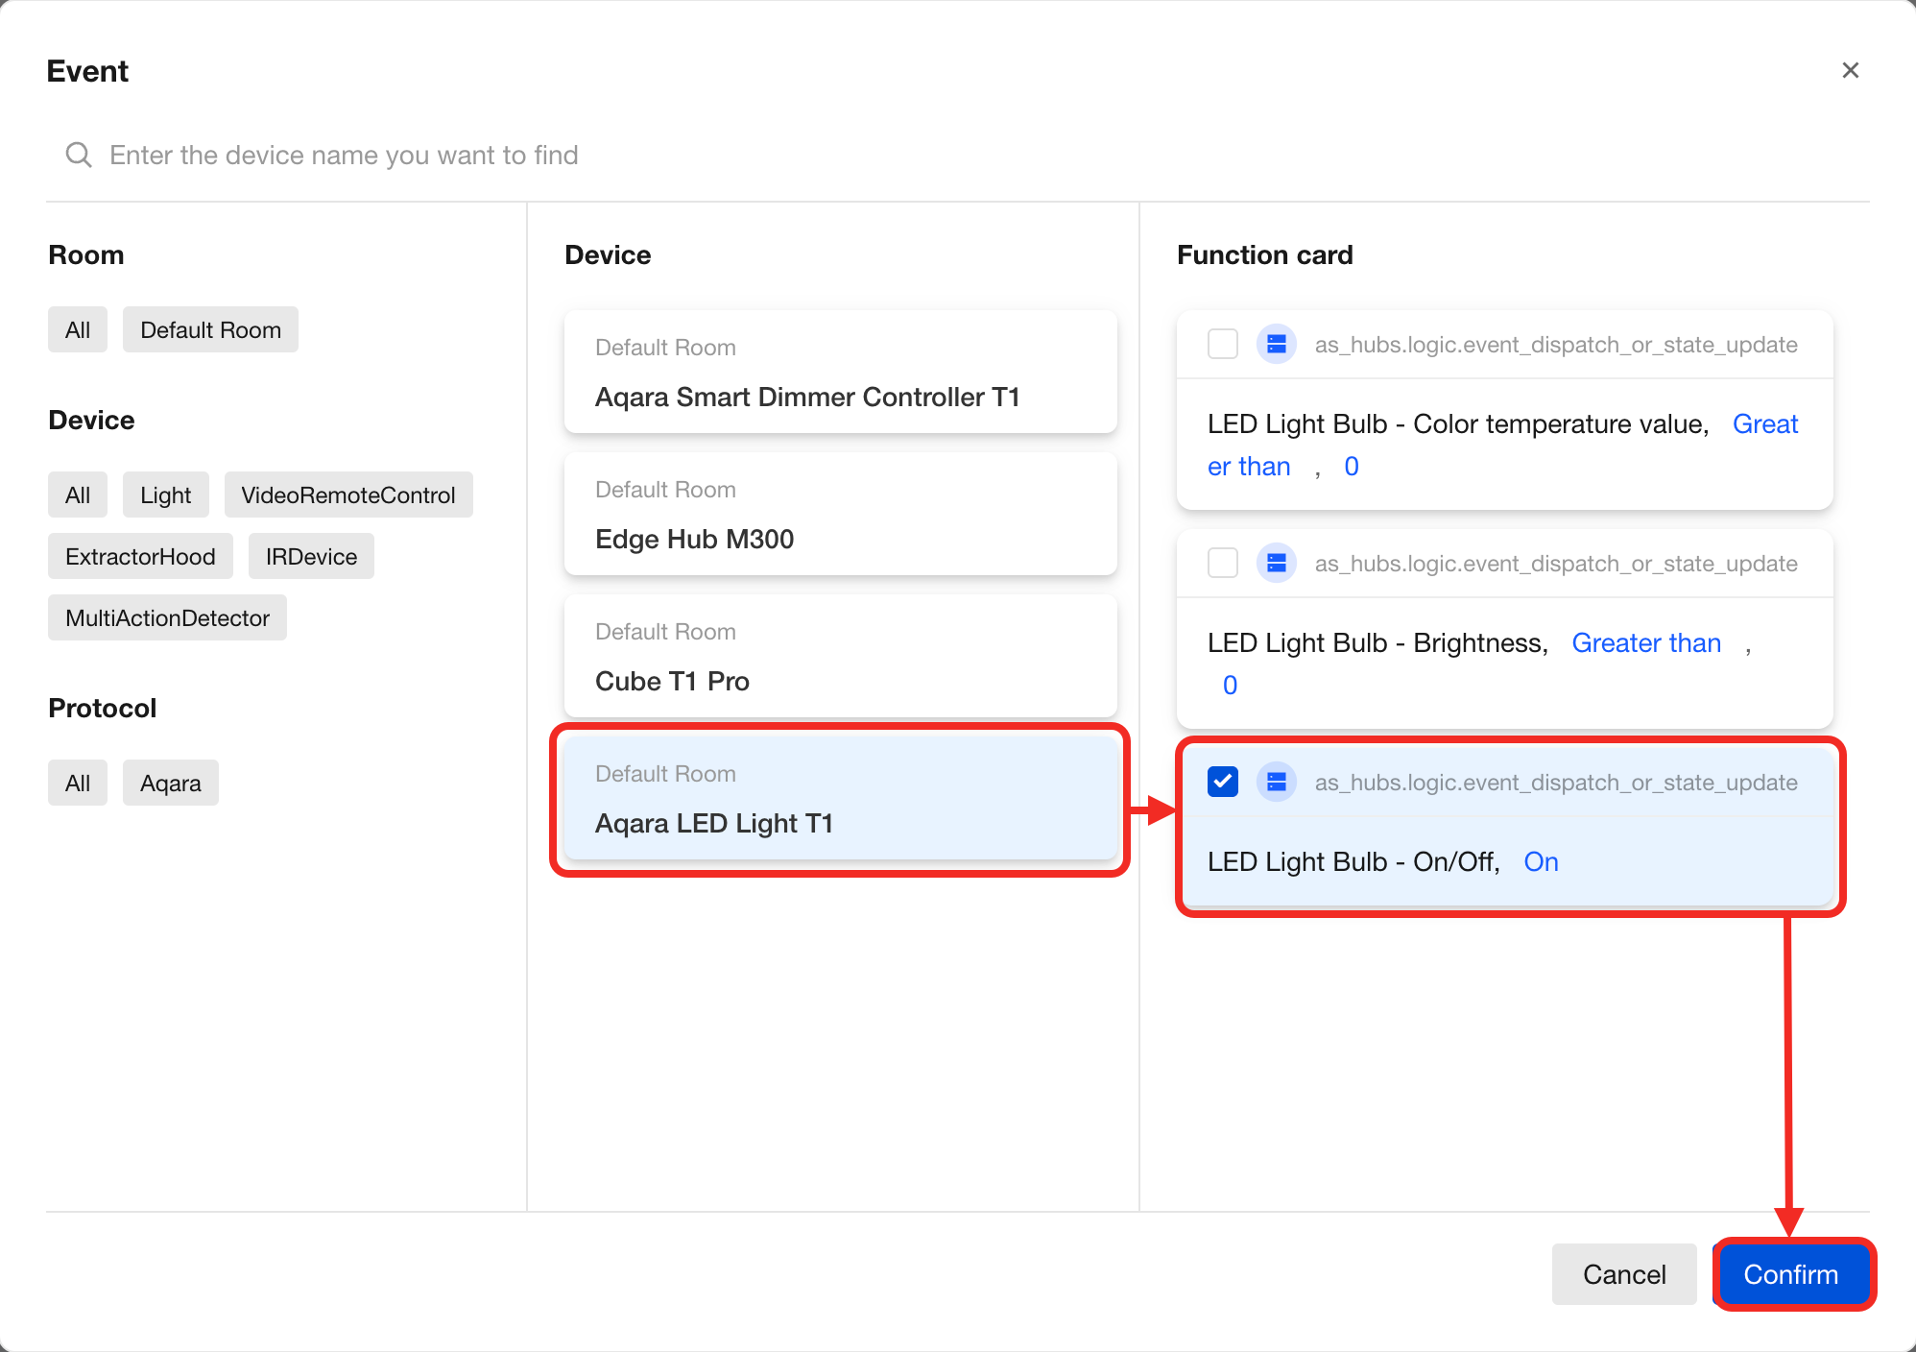Open Color temperature Greater than selector
This screenshot has width=1916, height=1352.
click(x=1763, y=423)
